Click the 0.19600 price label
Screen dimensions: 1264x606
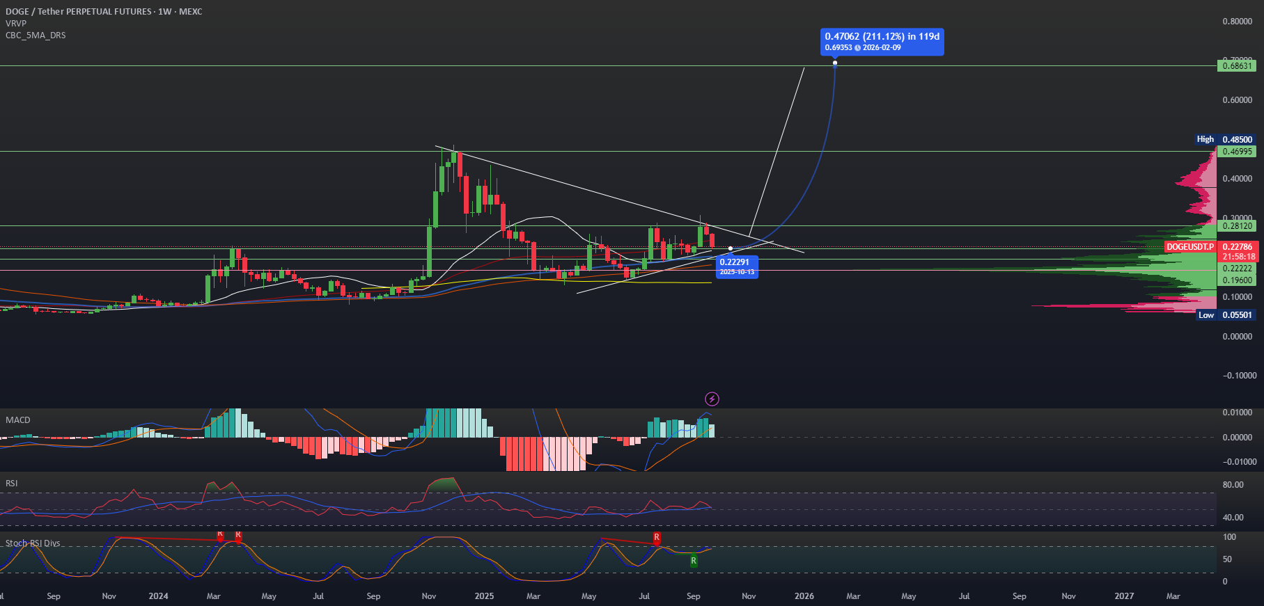[1237, 280]
